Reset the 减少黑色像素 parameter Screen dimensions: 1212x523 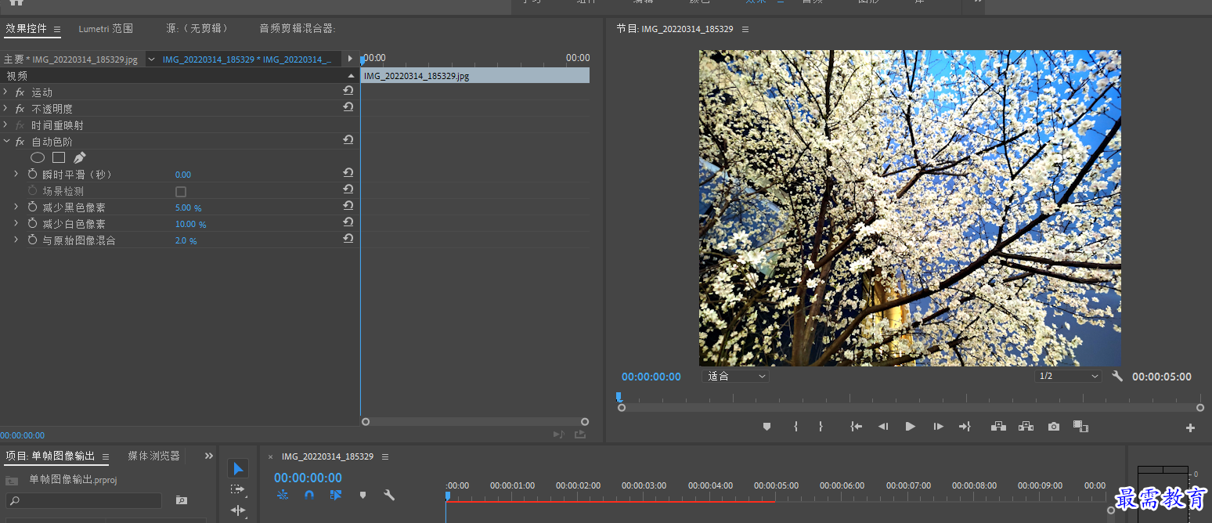click(348, 206)
